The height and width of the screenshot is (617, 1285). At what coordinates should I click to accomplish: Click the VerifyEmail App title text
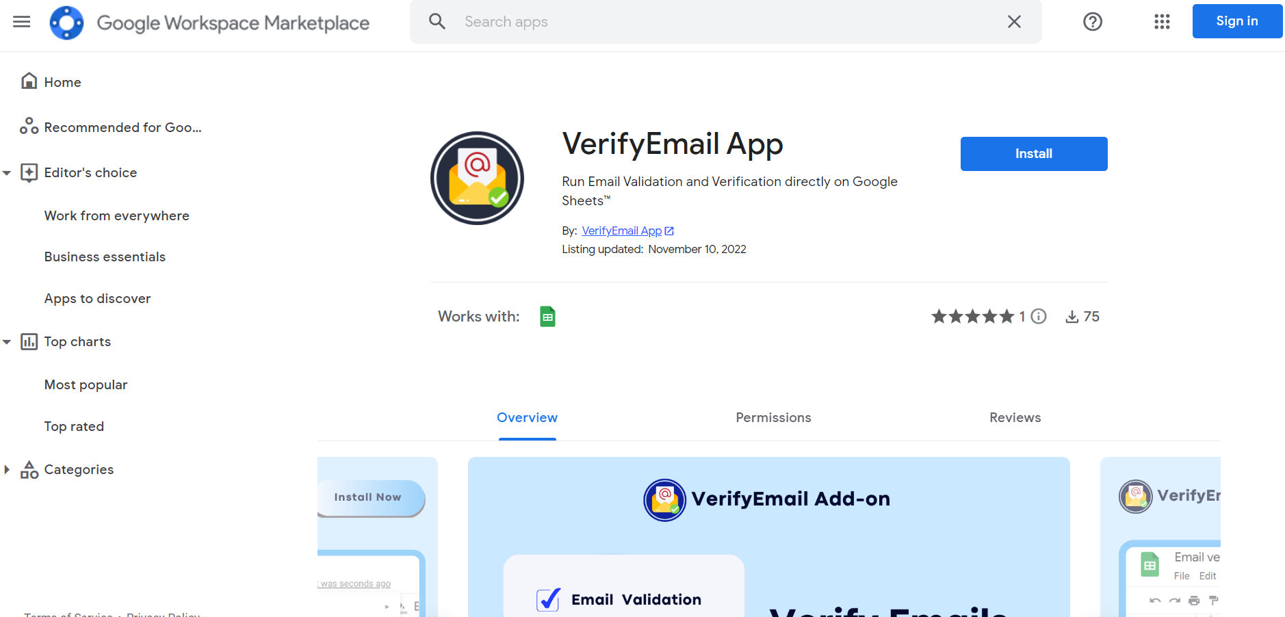coord(673,144)
